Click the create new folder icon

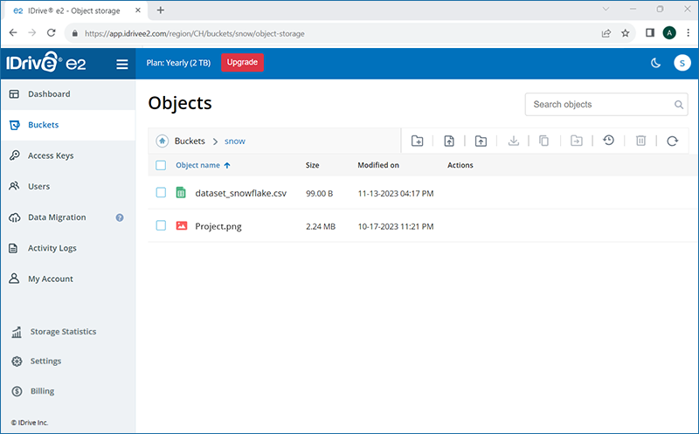[x=417, y=141]
